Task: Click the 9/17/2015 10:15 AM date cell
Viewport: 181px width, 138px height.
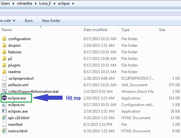Action: click(100, 72)
